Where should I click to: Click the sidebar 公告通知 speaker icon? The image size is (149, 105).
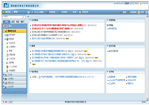tap(7, 47)
